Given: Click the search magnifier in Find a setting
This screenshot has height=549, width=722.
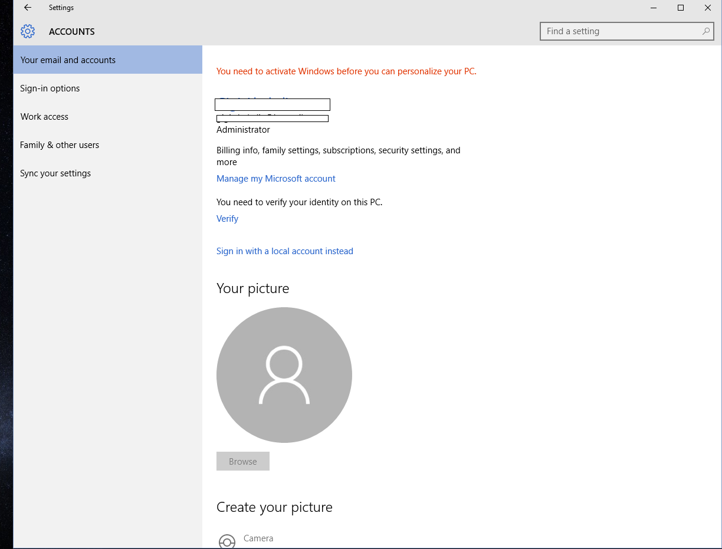Looking at the screenshot, I should click(706, 31).
